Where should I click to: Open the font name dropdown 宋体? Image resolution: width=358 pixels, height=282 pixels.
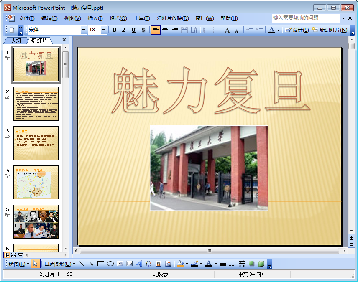pos(84,30)
